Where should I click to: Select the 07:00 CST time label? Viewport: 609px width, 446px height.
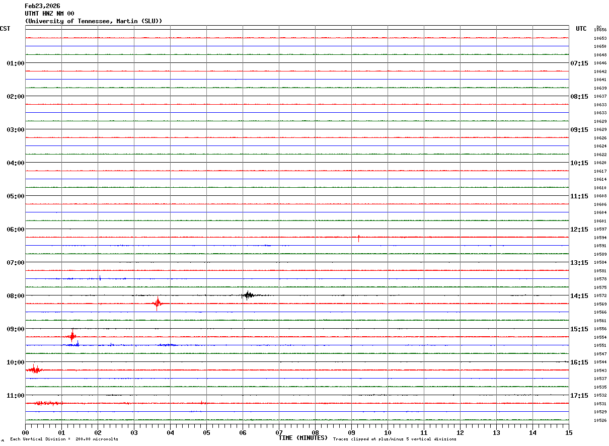coord(15,263)
